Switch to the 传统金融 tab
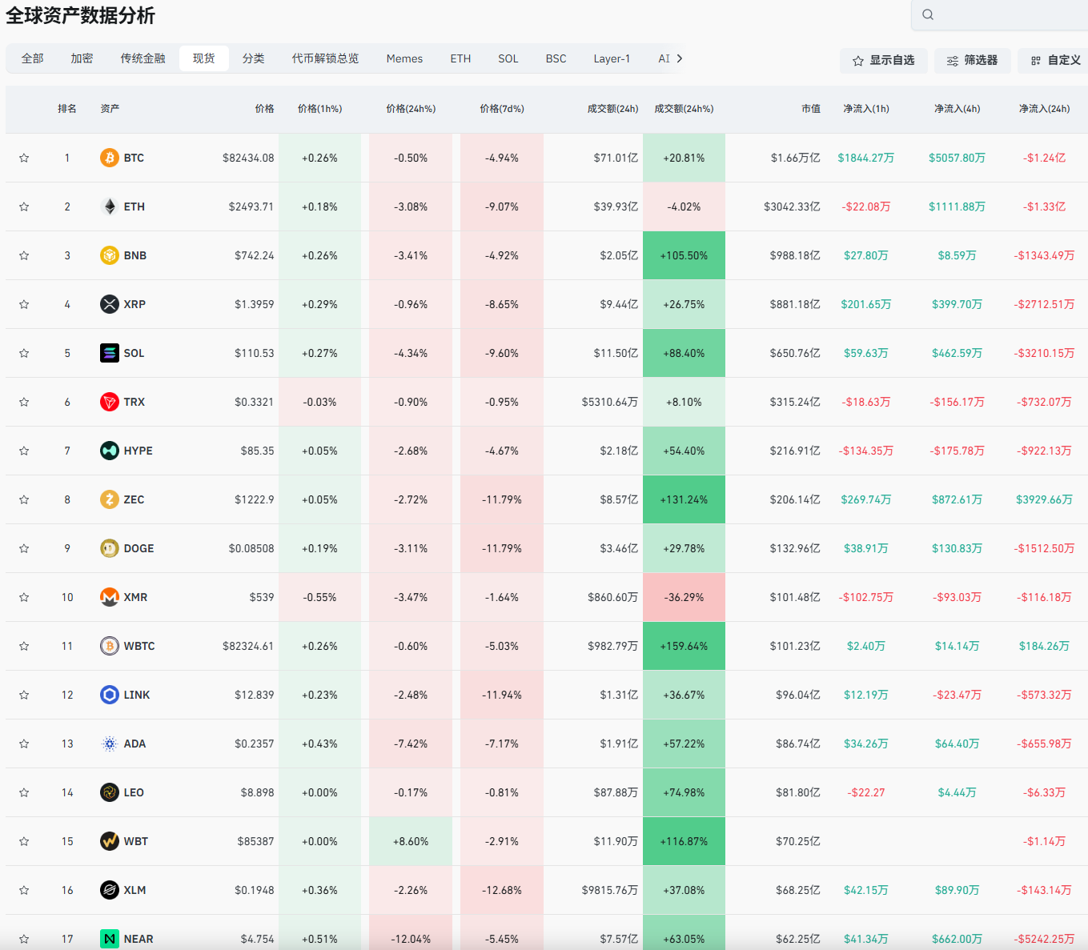Image resolution: width=1088 pixels, height=950 pixels. pos(143,58)
